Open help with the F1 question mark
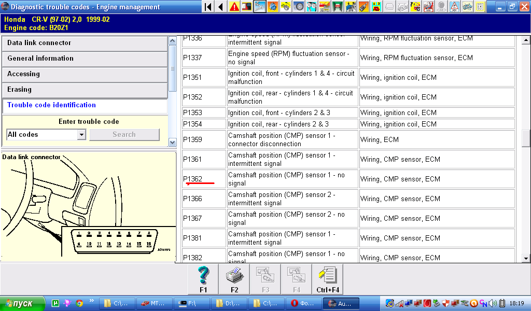 (x=203, y=279)
